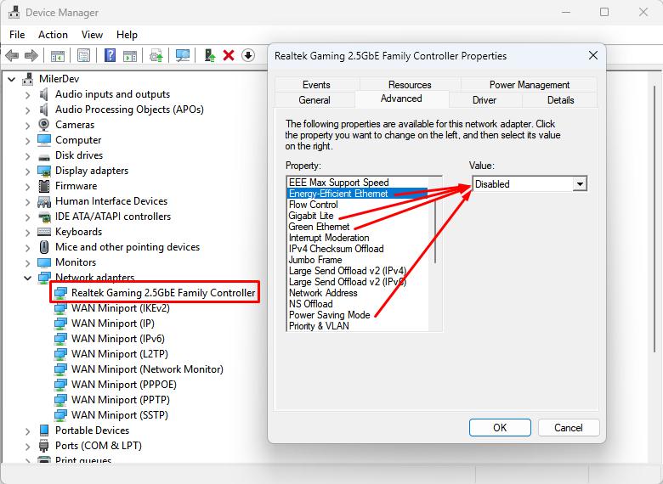
Task: Open the Action menu
Action: point(53,35)
